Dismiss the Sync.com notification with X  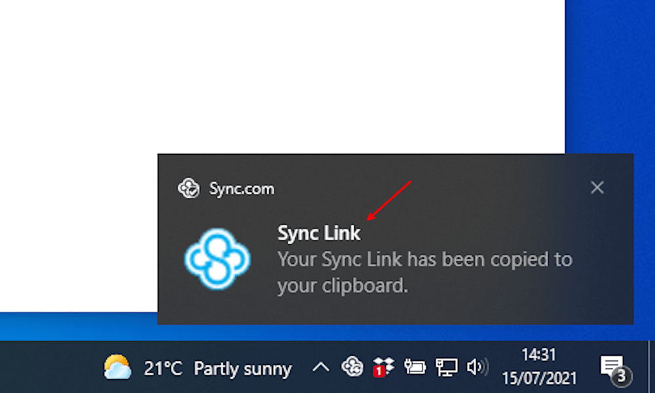597,187
